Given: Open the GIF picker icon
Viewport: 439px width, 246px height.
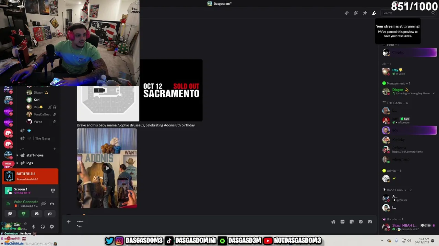Looking at the screenshot, I should 342,222.
